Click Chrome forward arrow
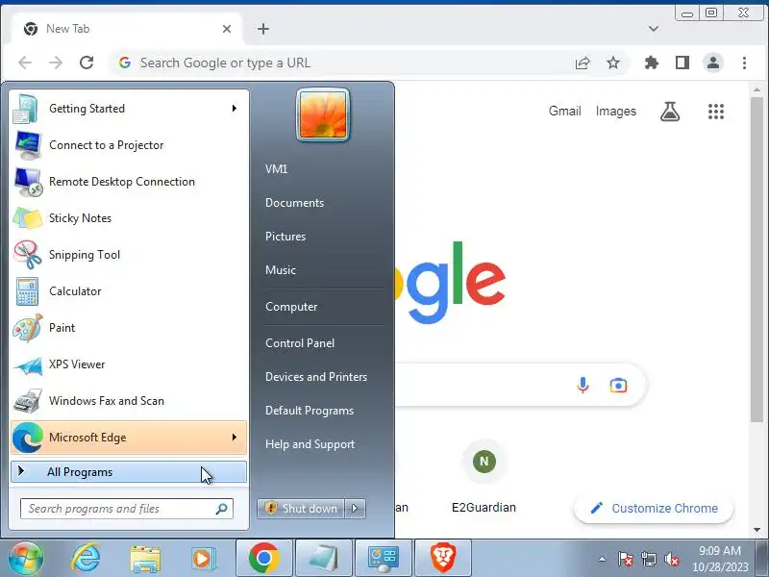Viewport: 769px width, 577px height. 56,63
